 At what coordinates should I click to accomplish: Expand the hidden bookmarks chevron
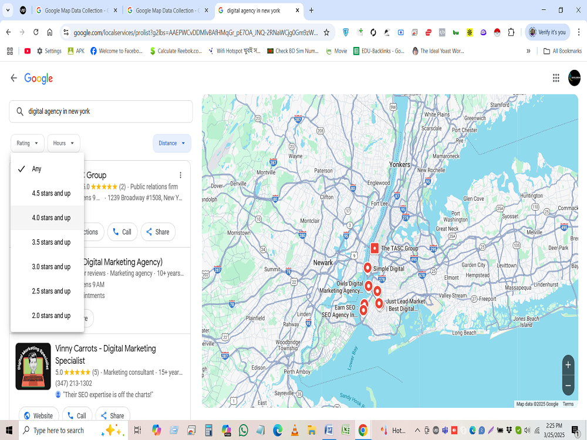528,51
